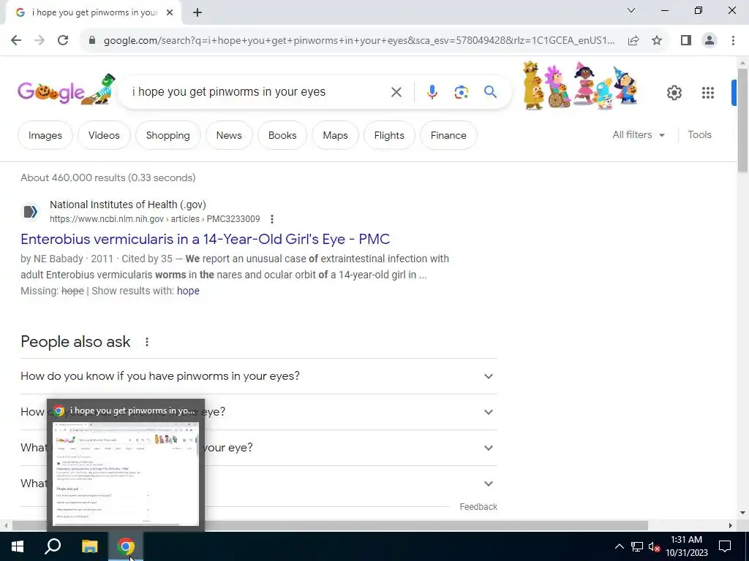The height and width of the screenshot is (561, 749).
Task: Open File Explorer from the taskbar
Action: [x=89, y=546]
